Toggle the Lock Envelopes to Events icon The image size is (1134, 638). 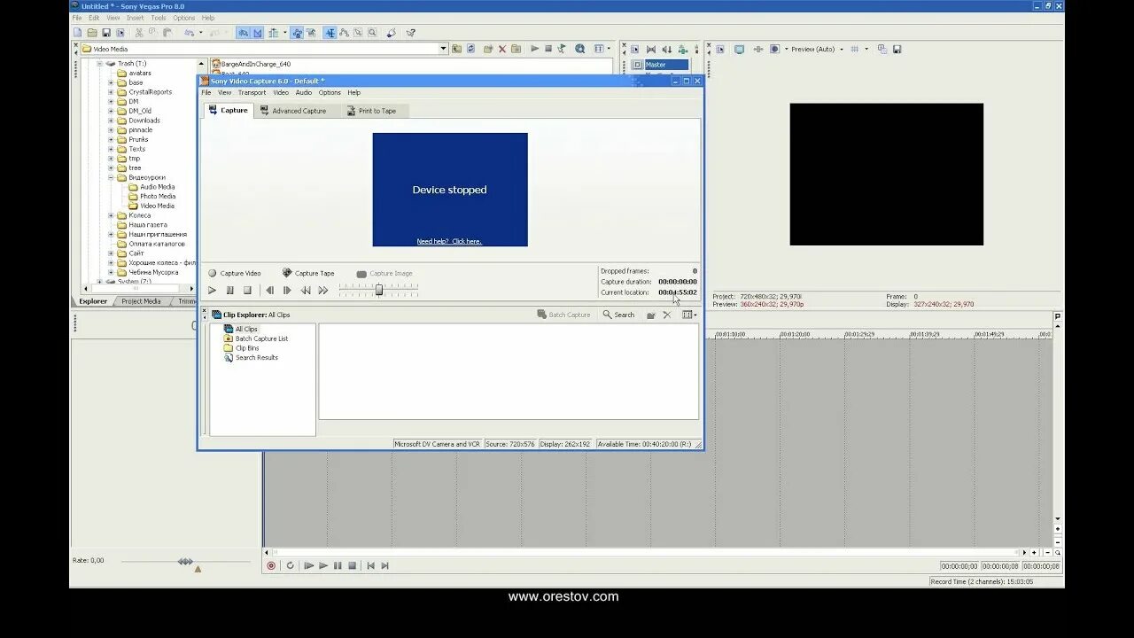click(x=298, y=33)
